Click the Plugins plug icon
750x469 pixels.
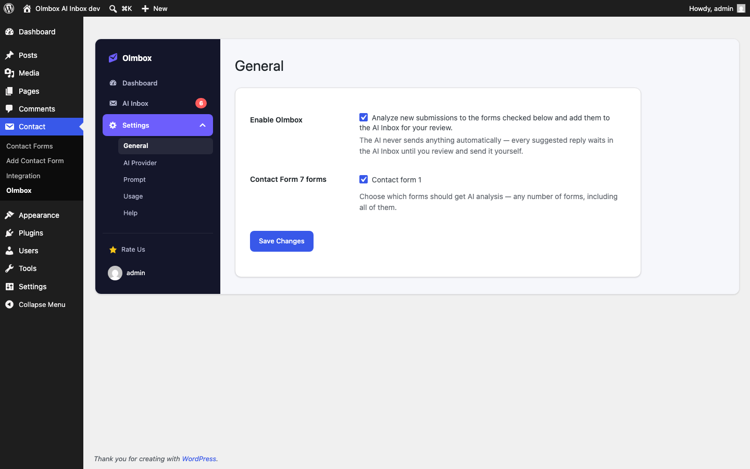(x=9, y=233)
